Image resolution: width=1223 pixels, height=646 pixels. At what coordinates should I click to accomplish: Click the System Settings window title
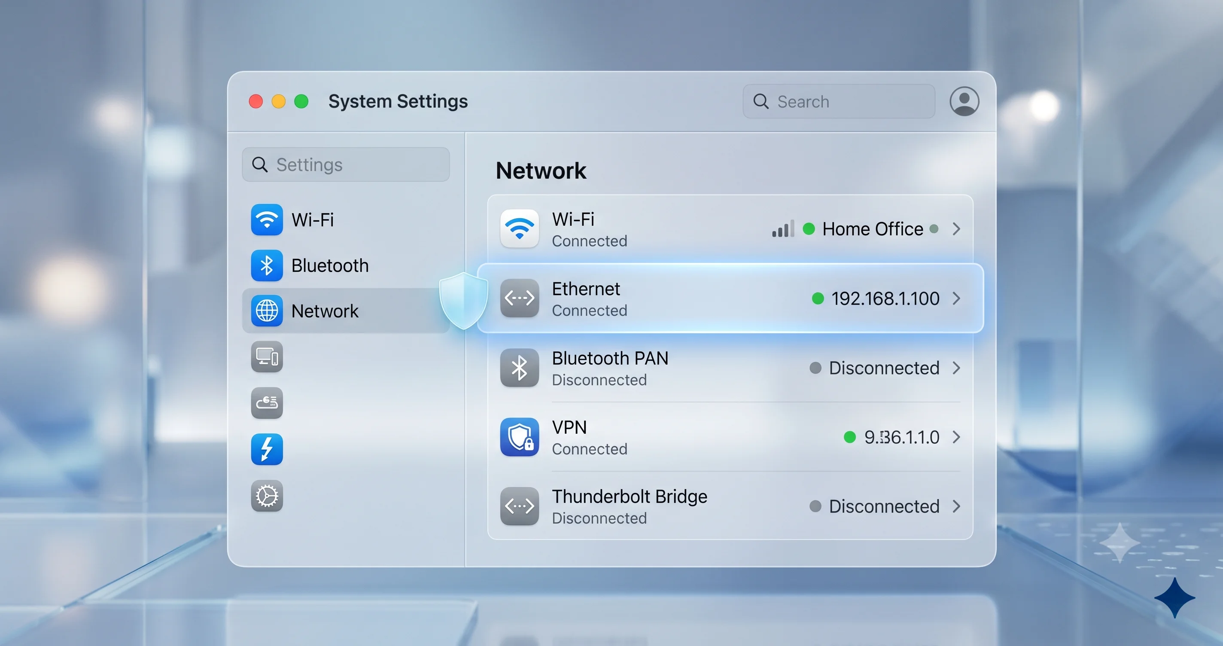coord(398,101)
